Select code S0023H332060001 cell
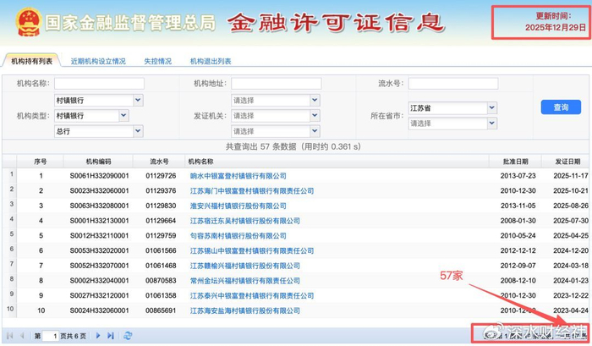 [99, 191]
